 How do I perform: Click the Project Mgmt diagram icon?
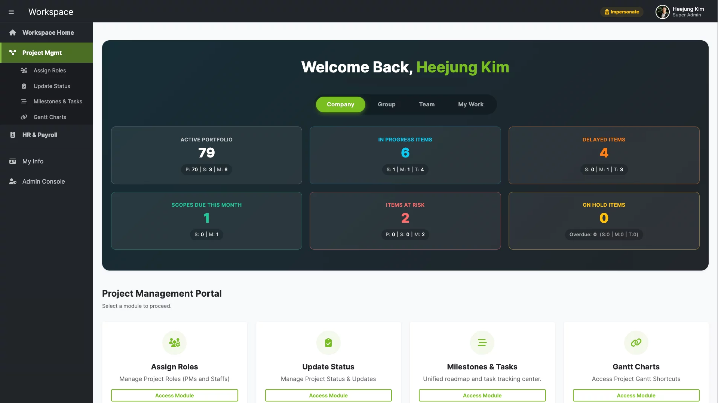13,53
